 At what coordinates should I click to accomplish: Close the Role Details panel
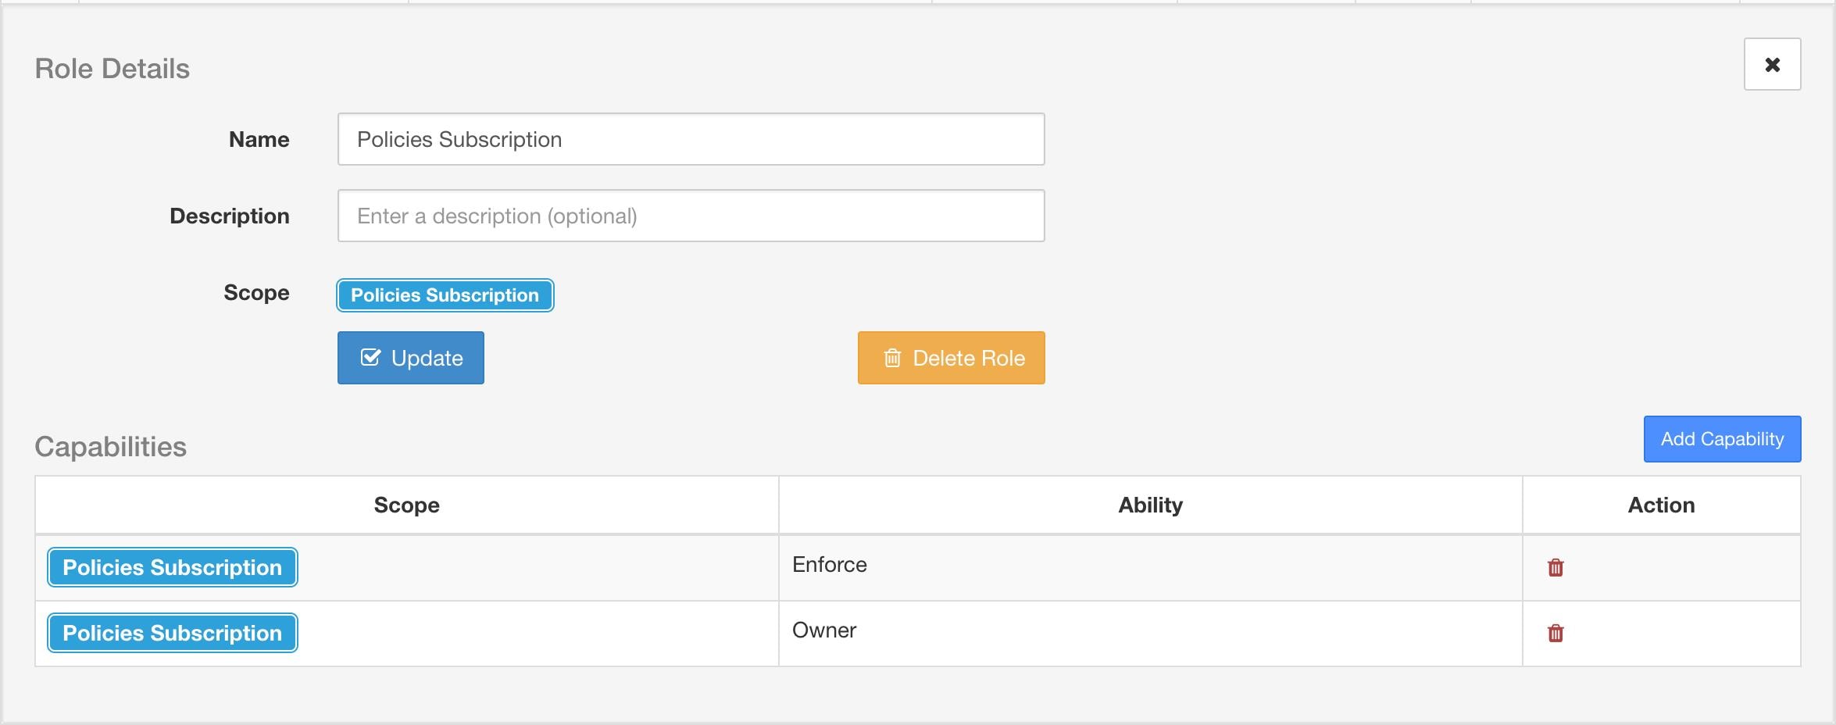tap(1772, 64)
